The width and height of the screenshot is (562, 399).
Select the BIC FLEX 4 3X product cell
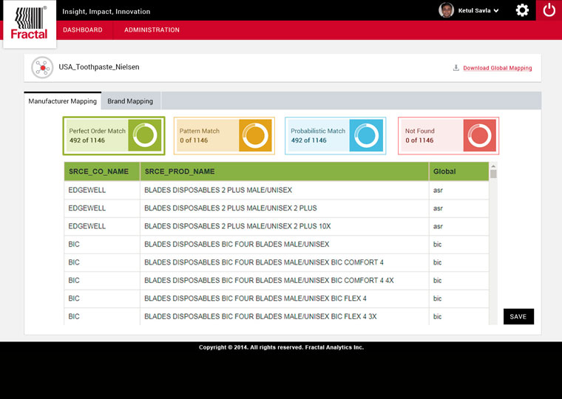[x=285, y=316]
